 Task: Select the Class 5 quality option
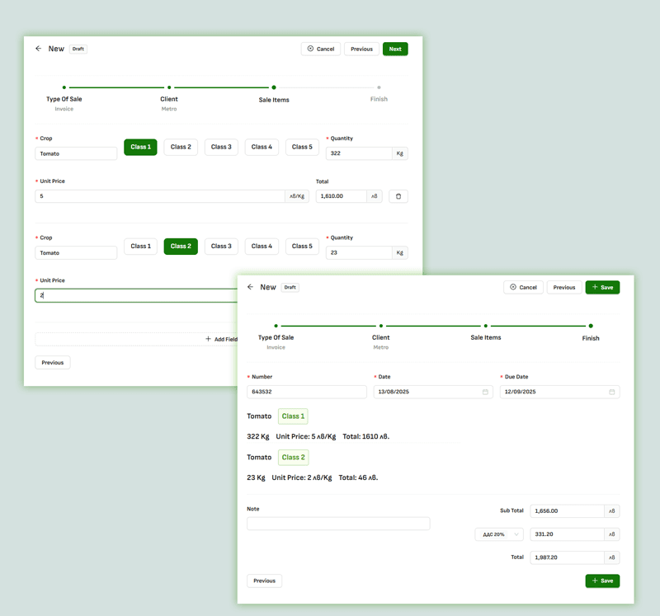point(302,147)
